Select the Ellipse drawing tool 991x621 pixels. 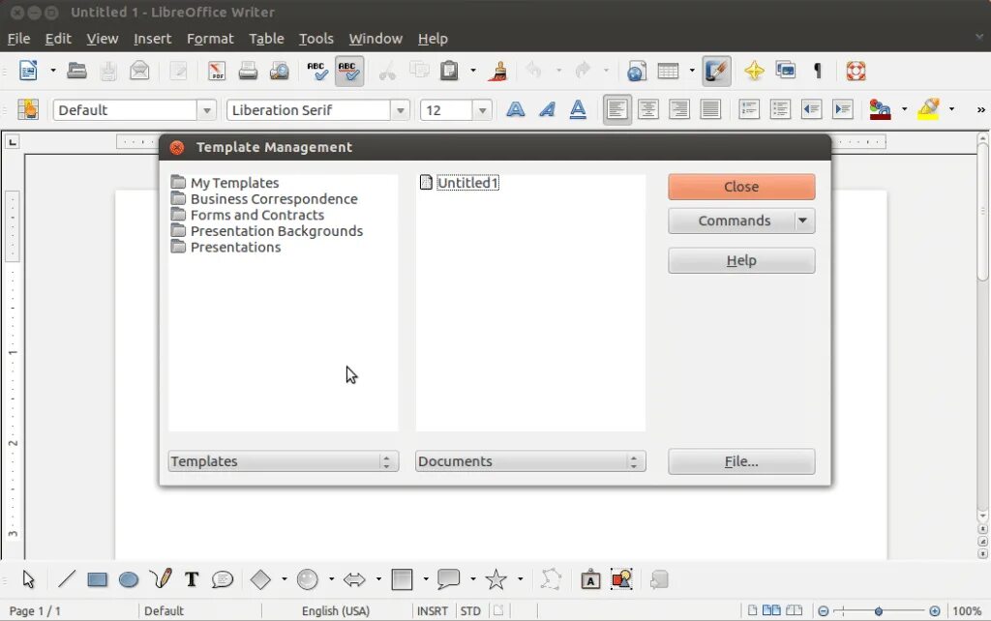(129, 579)
